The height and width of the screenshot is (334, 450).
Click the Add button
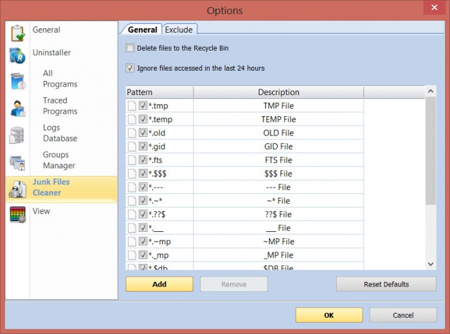[159, 285]
